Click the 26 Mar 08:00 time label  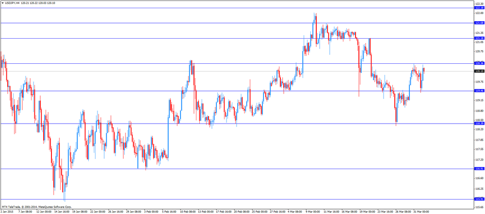pos(404,212)
